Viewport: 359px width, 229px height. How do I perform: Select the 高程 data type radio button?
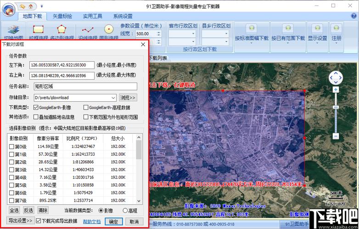pos(125,211)
